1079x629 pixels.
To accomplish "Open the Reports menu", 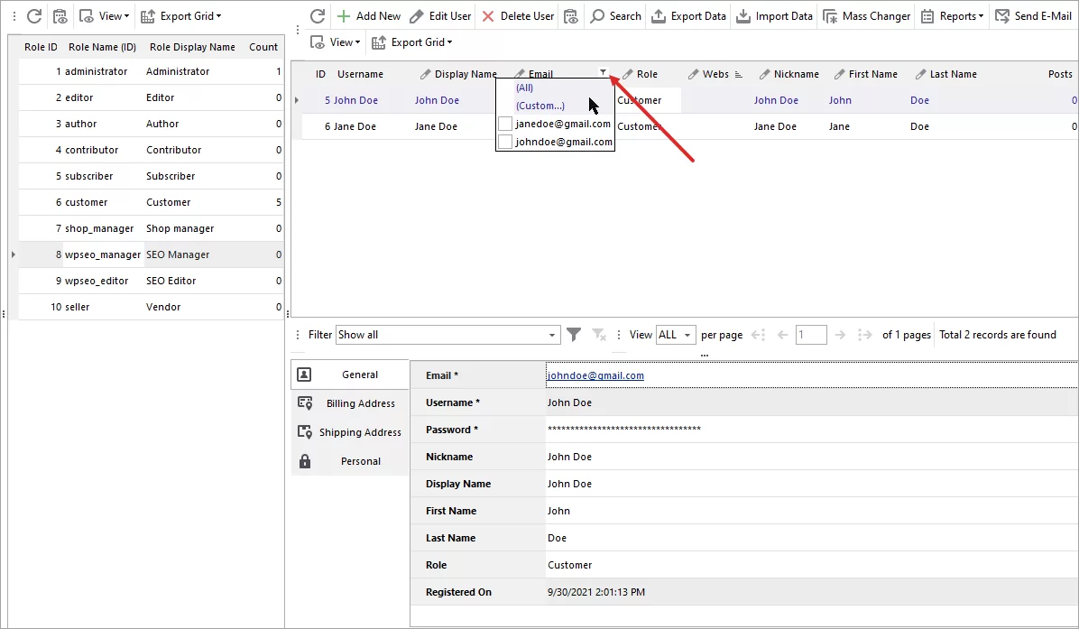I will pos(952,15).
